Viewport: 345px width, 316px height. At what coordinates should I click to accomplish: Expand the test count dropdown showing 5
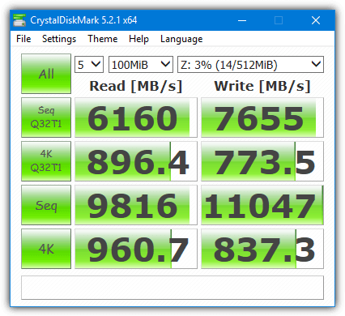pos(89,65)
